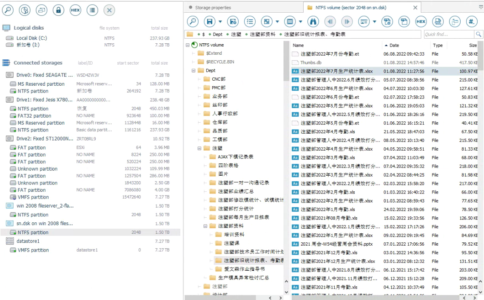Click the checklist icon in file toolbar
The height and width of the screenshot is (300, 484).
[250, 22]
